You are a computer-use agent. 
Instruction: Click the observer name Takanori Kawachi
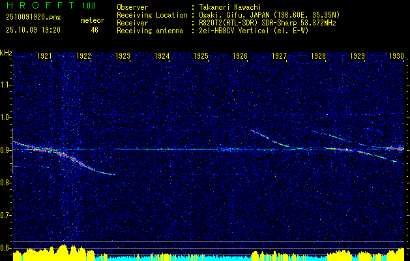(x=231, y=7)
